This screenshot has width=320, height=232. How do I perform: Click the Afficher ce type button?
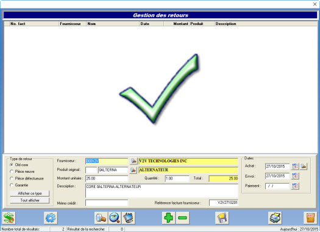click(x=30, y=194)
